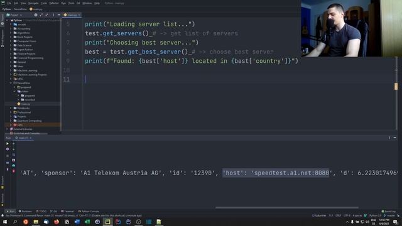Open the Event Log

point(389,212)
